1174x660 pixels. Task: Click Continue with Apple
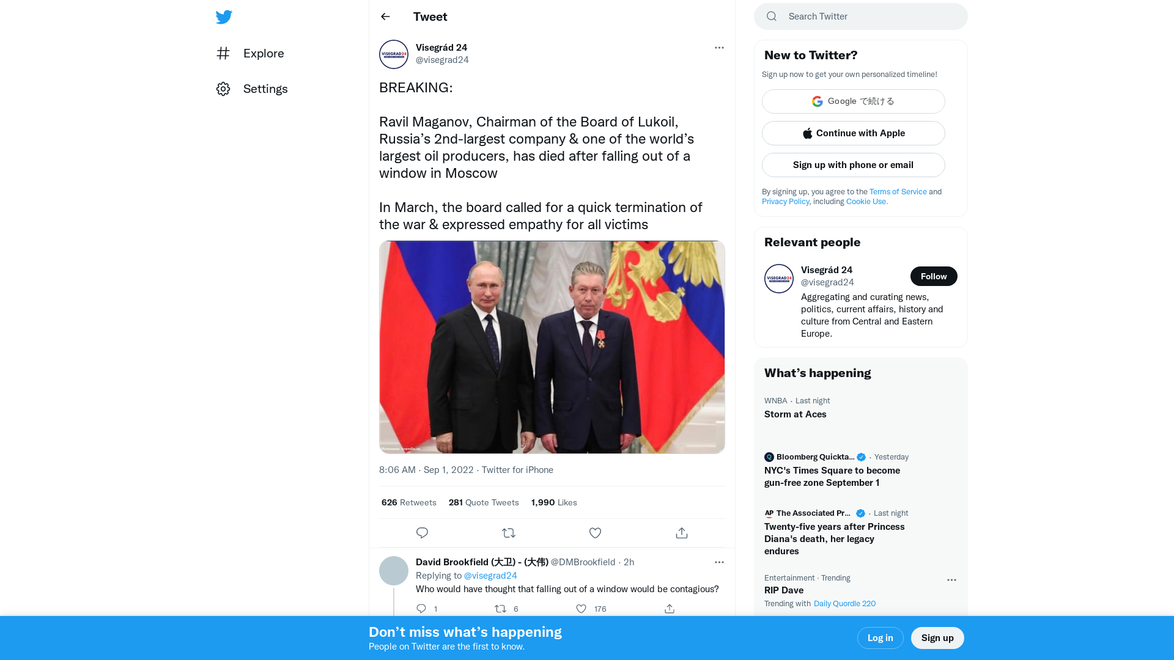tap(853, 133)
